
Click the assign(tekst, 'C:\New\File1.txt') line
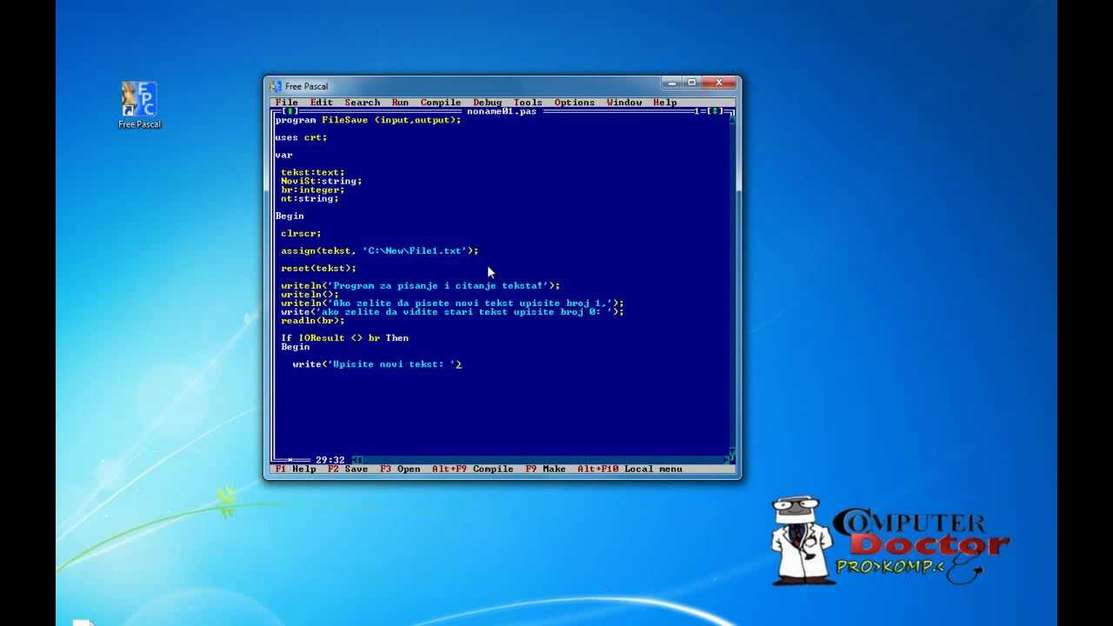(379, 250)
